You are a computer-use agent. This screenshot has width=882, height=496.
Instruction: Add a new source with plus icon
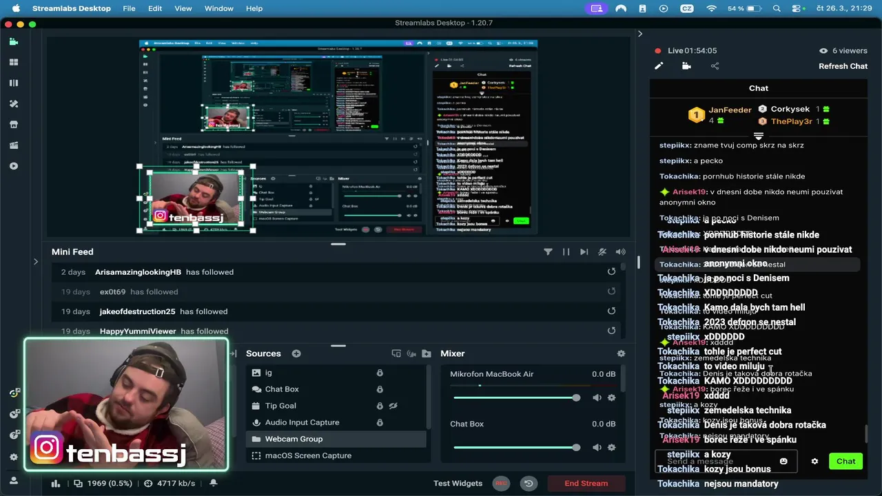296,353
